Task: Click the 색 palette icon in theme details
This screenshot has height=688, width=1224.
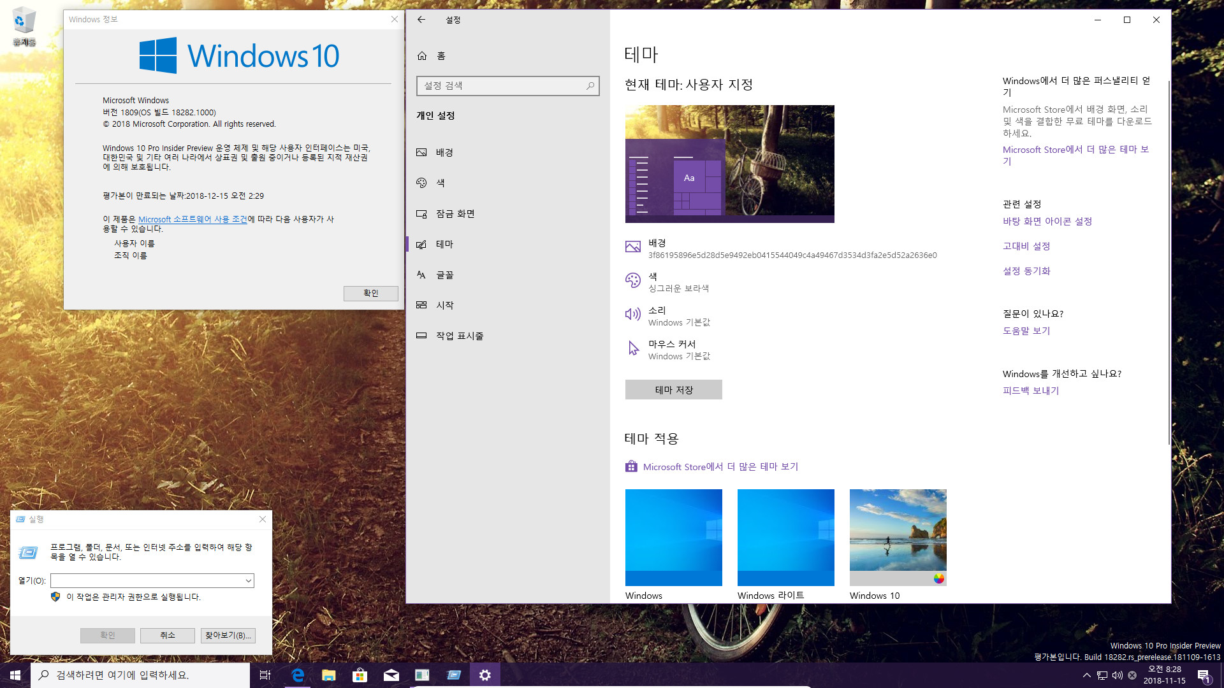Action: coord(633,280)
